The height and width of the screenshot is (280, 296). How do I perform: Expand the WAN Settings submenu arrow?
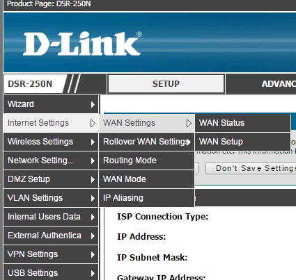tap(189, 124)
